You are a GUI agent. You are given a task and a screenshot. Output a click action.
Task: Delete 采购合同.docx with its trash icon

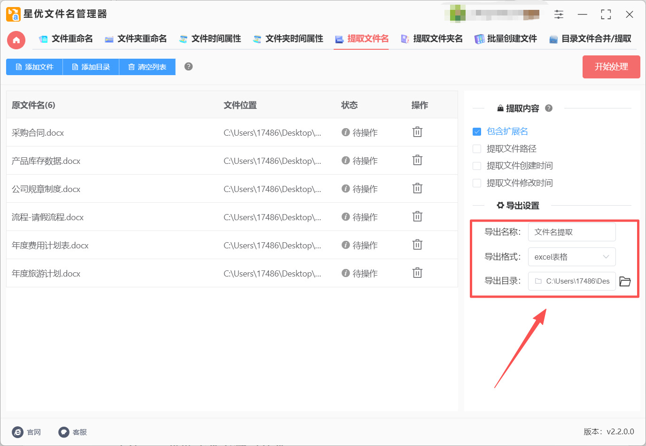tap(417, 132)
